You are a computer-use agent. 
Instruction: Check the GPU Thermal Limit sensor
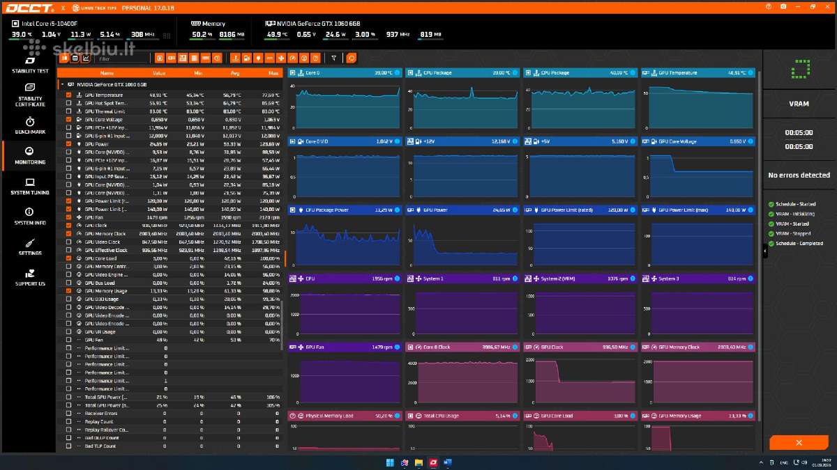click(x=68, y=111)
